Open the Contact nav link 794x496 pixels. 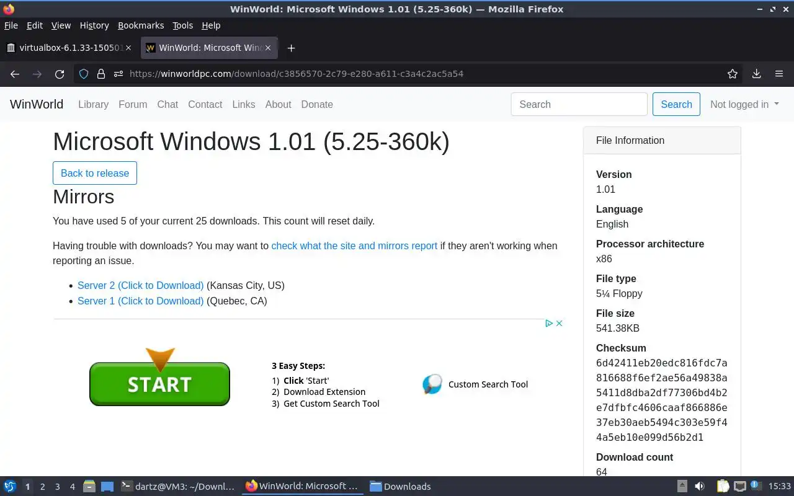[205, 104]
